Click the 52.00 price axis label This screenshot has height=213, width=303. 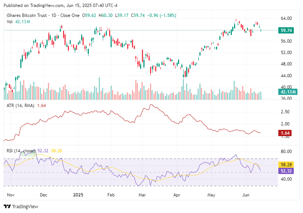286,53
